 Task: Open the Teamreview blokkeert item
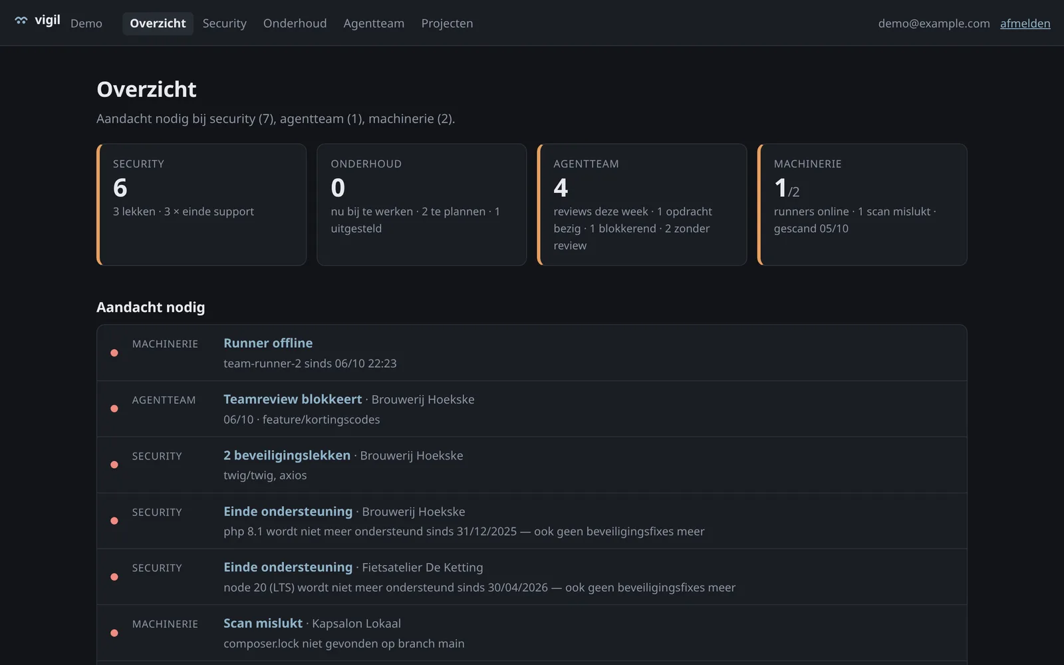coord(293,399)
